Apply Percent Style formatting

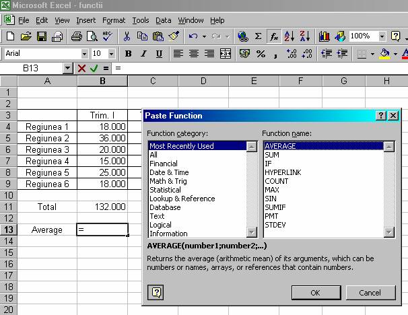(x=261, y=53)
